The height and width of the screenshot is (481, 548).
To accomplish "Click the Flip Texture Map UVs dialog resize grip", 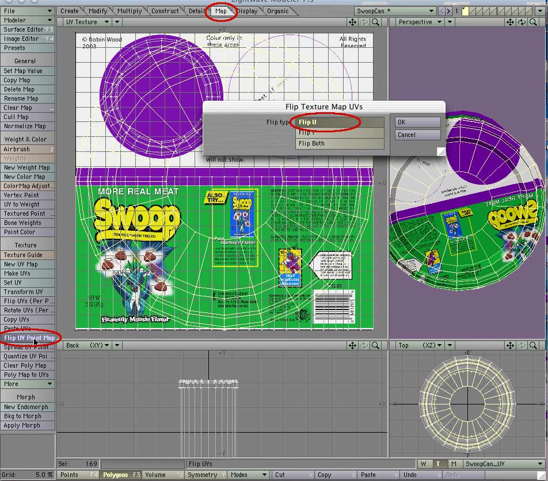I will (441, 151).
